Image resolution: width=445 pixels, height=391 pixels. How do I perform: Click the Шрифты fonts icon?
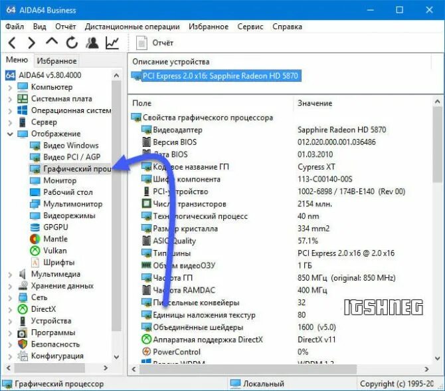(x=35, y=262)
